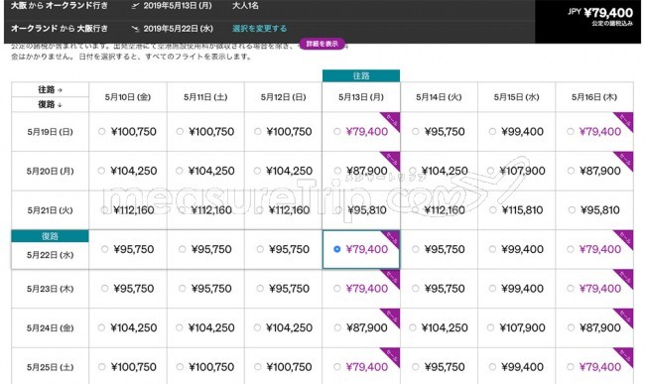Click the JPY ¥79,400 total price
The height and width of the screenshot is (384, 645).
tap(600, 12)
